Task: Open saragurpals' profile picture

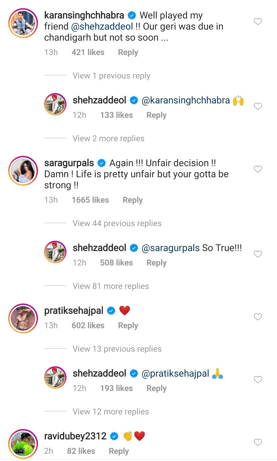Action: point(23,171)
